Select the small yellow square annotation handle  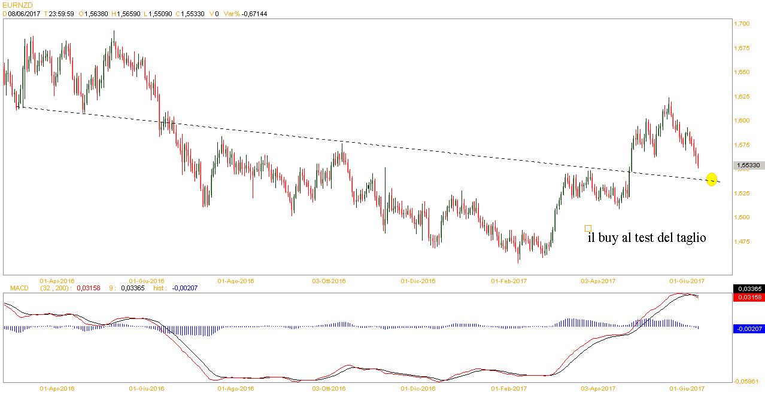click(588, 228)
